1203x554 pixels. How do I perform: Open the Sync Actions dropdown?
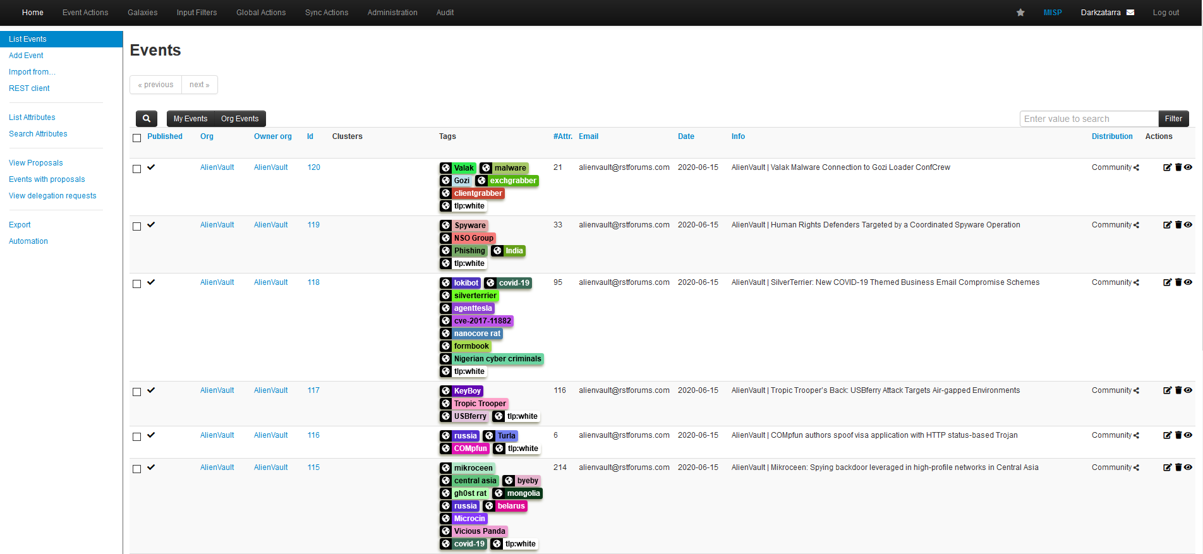(x=326, y=13)
